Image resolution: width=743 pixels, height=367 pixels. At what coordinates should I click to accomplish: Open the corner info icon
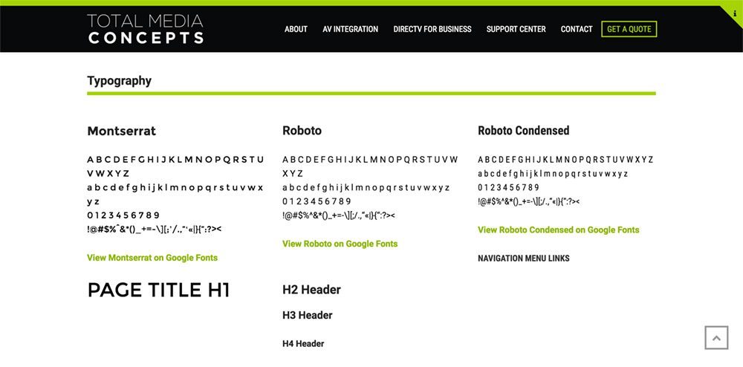pyautogui.click(x=735, y=13)
